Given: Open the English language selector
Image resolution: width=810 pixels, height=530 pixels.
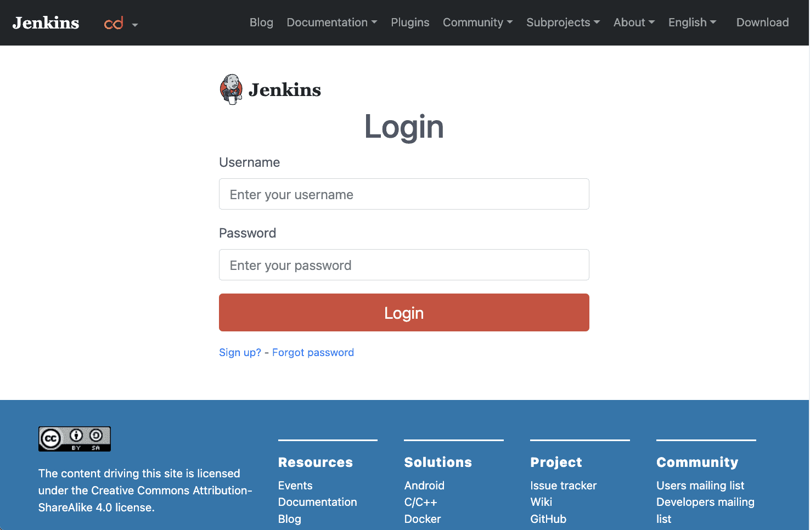Looking at the screenshot, I should (692, 22).
